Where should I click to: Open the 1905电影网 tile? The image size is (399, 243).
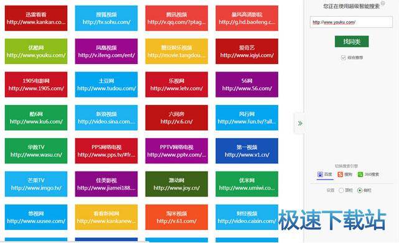pyautogui.click(x=36, y=85)
